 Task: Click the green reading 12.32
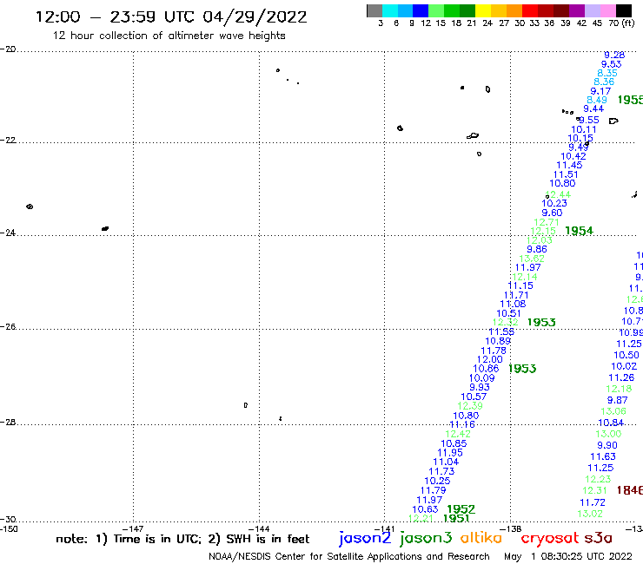506,322
